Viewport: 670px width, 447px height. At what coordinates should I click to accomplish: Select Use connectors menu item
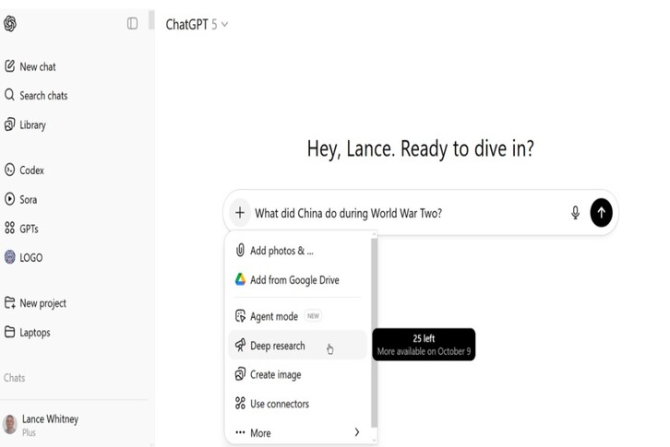tap(298, 404)
